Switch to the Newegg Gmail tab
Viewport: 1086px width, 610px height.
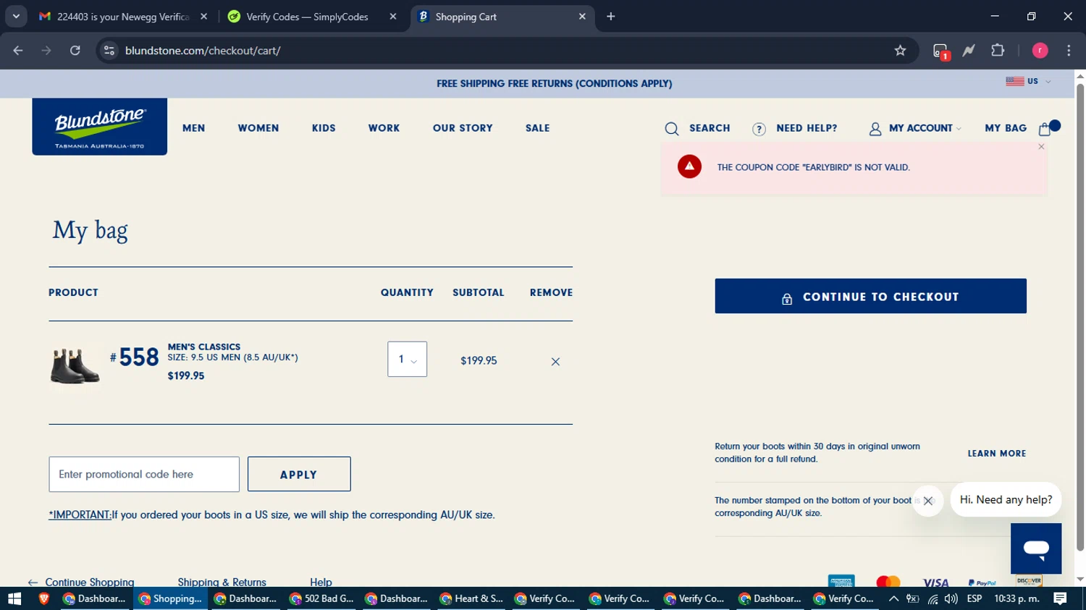pos(122,17)
